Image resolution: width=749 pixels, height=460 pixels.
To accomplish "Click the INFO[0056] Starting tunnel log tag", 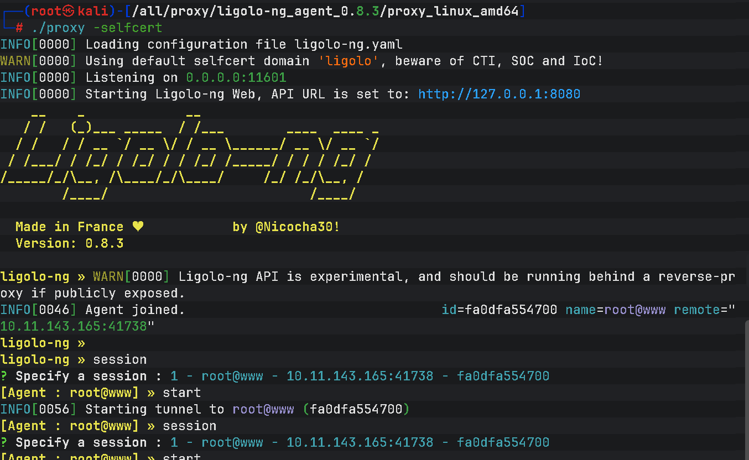I will pos(38,409).
